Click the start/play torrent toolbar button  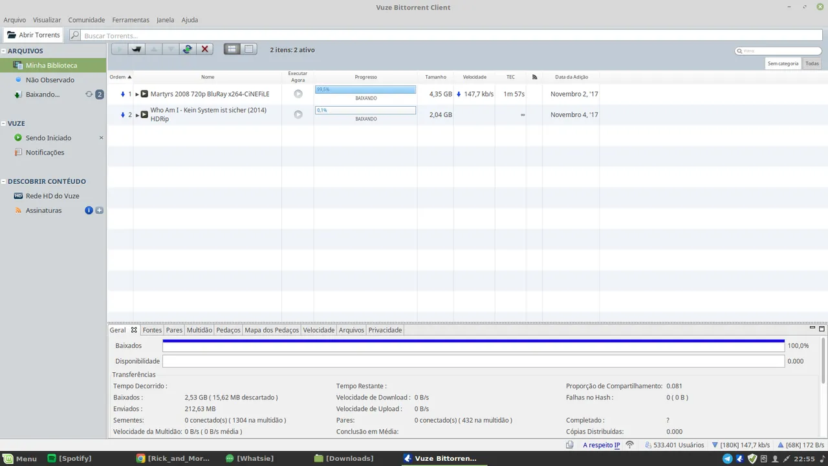tap(120, 49)
